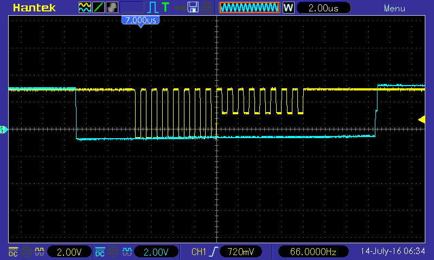Click the cyan CH2 probe waveform icon

127,252
